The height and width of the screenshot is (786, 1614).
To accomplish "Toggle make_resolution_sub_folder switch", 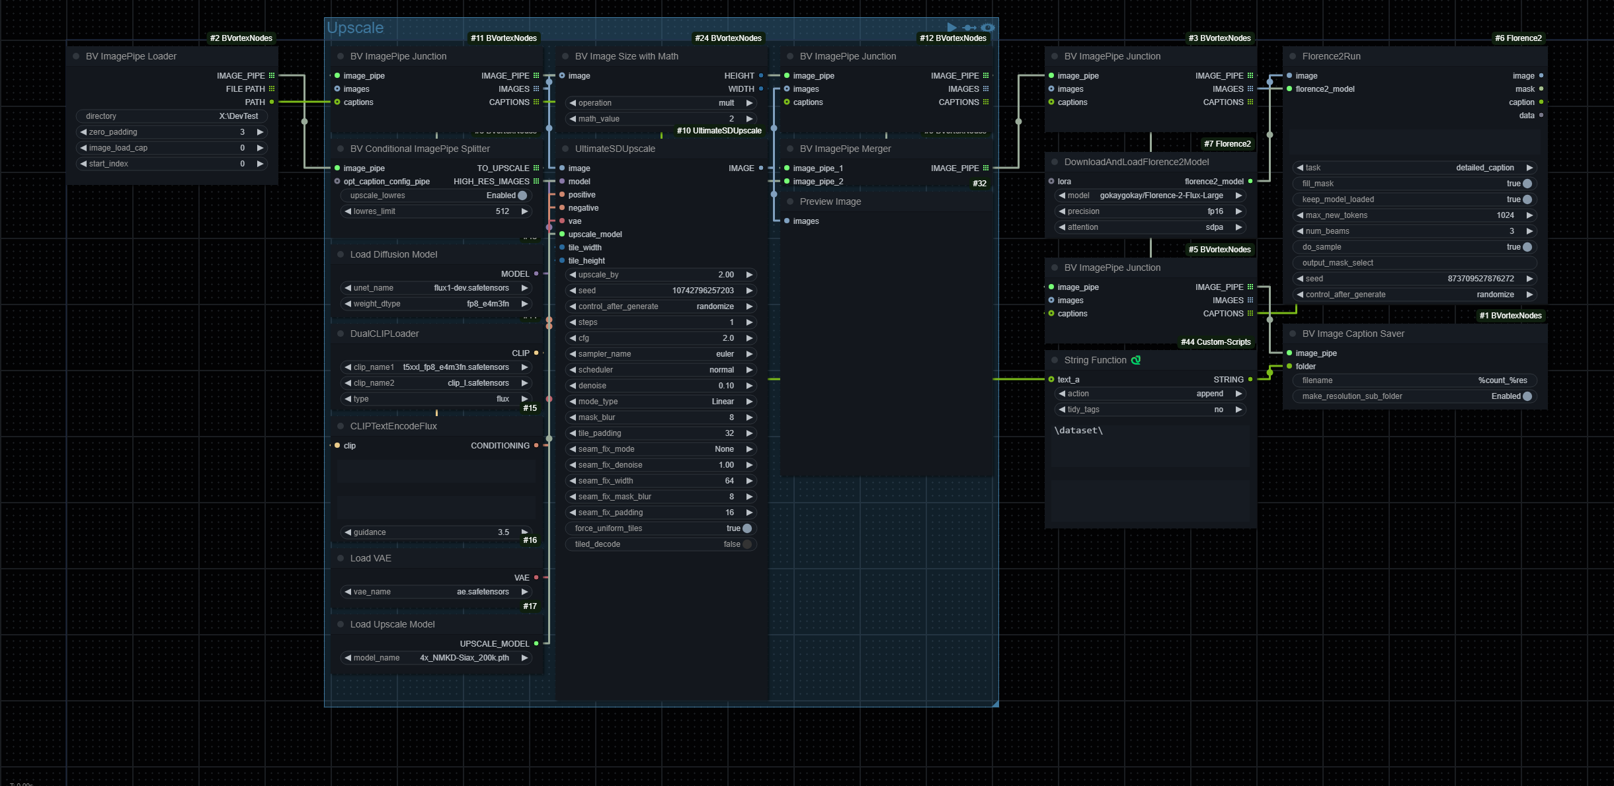I will coord(1527,396).
